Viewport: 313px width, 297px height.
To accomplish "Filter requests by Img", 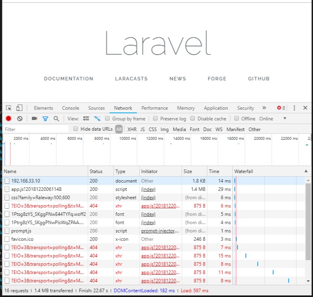I will [x=164, y=129].
